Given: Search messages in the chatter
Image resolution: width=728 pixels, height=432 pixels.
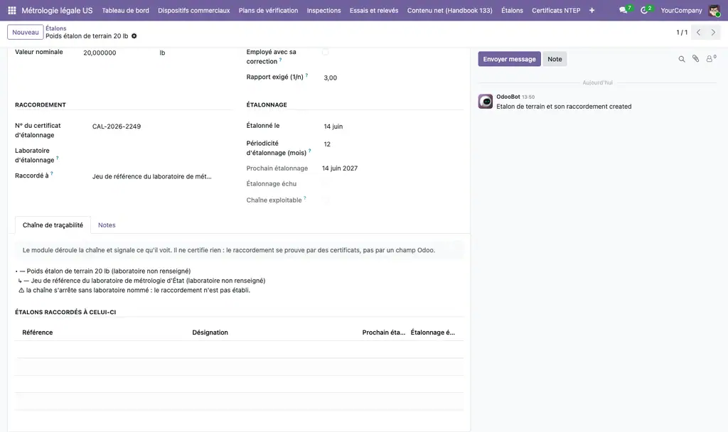Looking at the screenshot, I should [x=682, y=59].
